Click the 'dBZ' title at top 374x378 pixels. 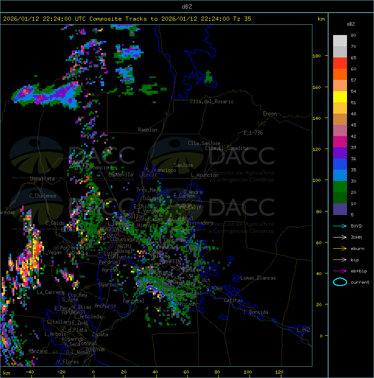(187, 7)
